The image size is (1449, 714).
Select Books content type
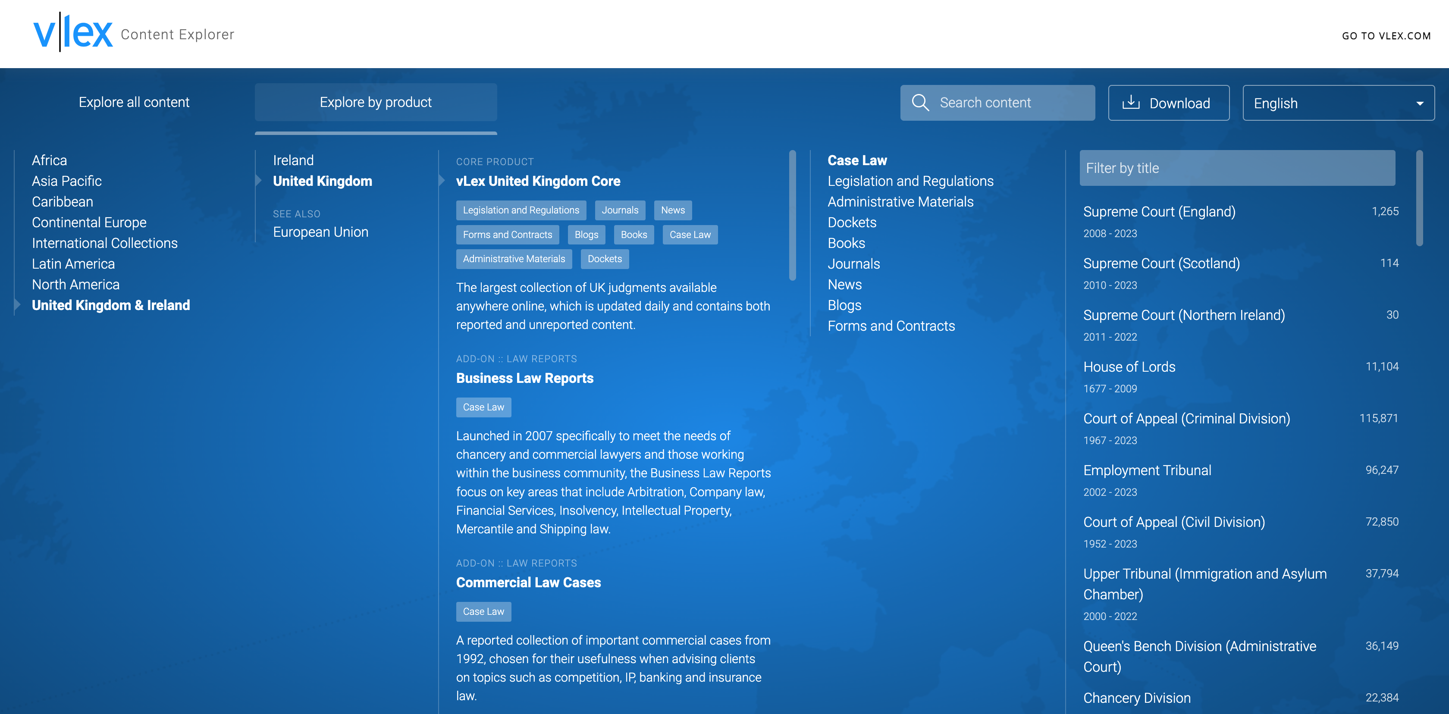coord(846,243)
